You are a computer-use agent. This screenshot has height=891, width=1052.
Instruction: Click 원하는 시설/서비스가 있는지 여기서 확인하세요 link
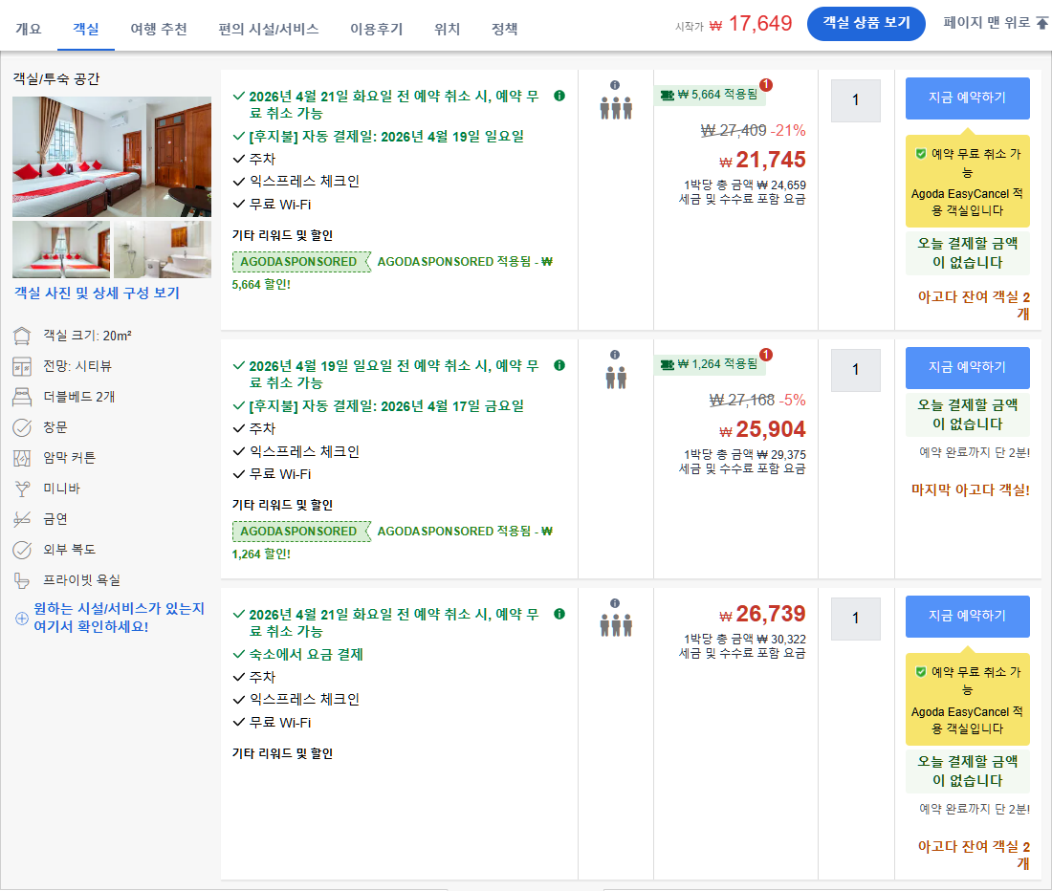point(119,618)
